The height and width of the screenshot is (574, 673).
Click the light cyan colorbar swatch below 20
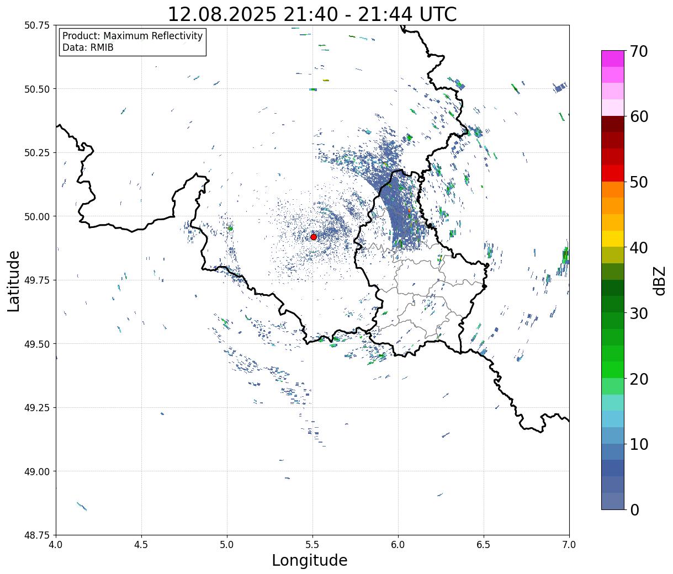pos(613,402)
